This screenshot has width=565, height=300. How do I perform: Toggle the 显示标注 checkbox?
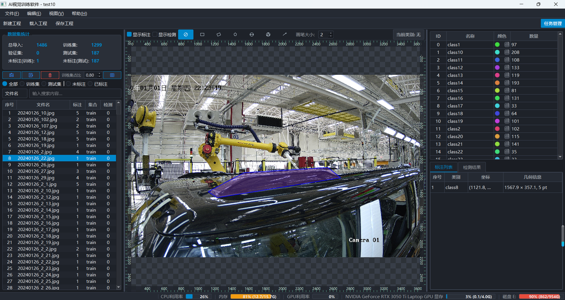coord(129,35)
